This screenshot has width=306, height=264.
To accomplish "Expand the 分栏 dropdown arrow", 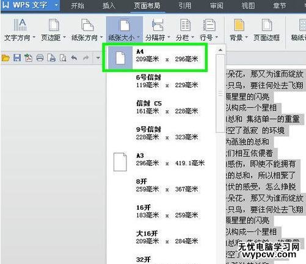I will [x=192, y=37].
